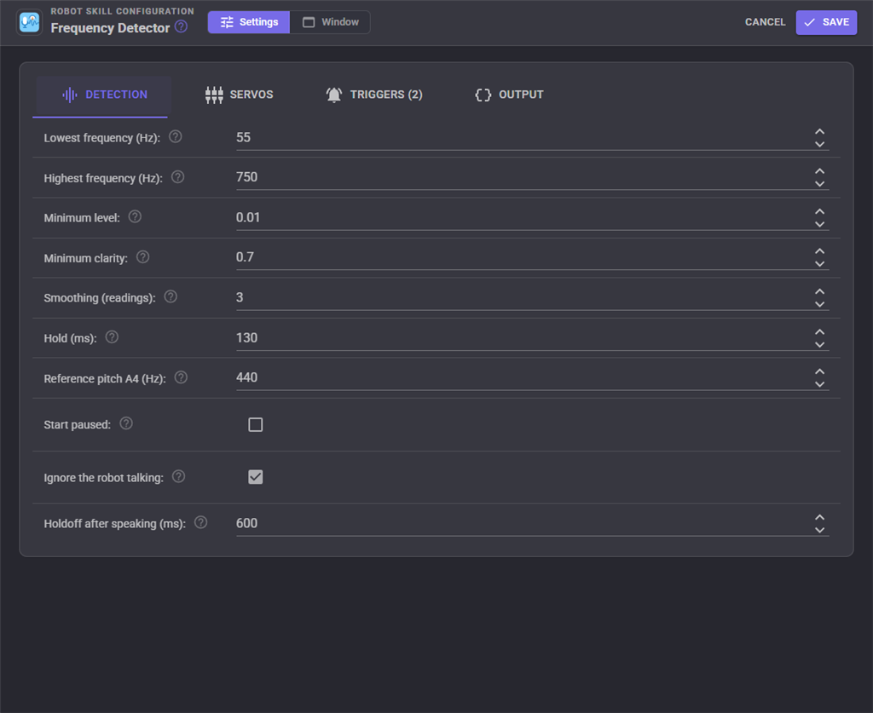Increase Lowest frequency value
Screen dimensions: 873x713
click(819, 132)
